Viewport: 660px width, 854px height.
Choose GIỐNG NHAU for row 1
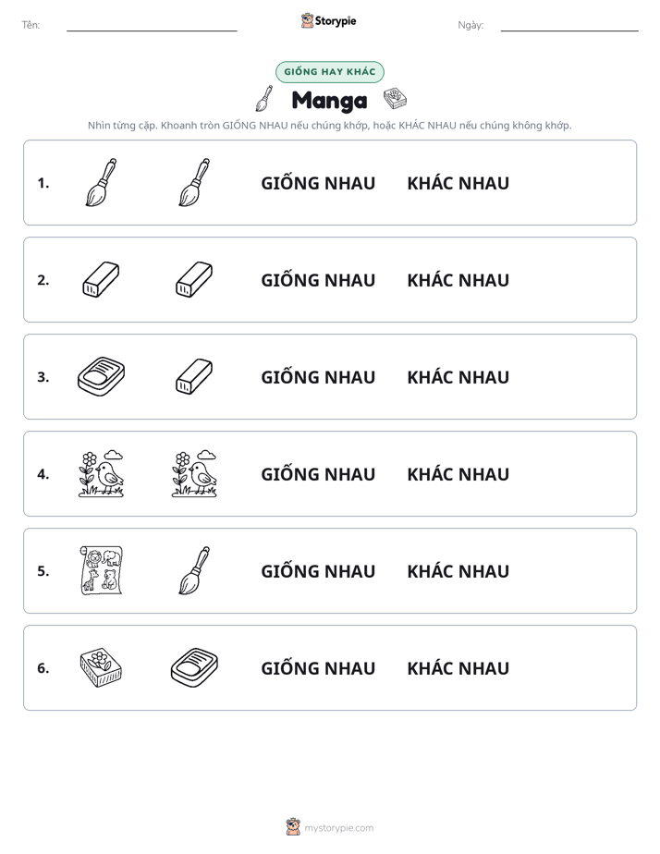point(318,183)
